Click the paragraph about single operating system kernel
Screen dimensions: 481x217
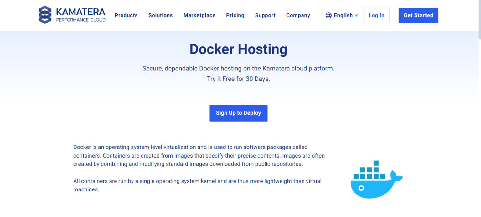(197, 185)
